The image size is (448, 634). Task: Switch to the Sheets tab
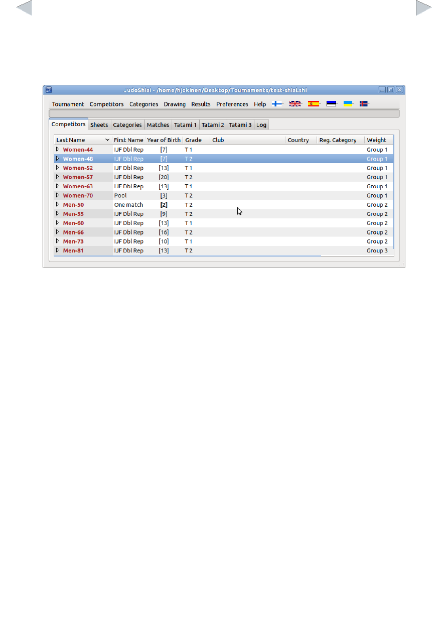[x=99, y=125]
